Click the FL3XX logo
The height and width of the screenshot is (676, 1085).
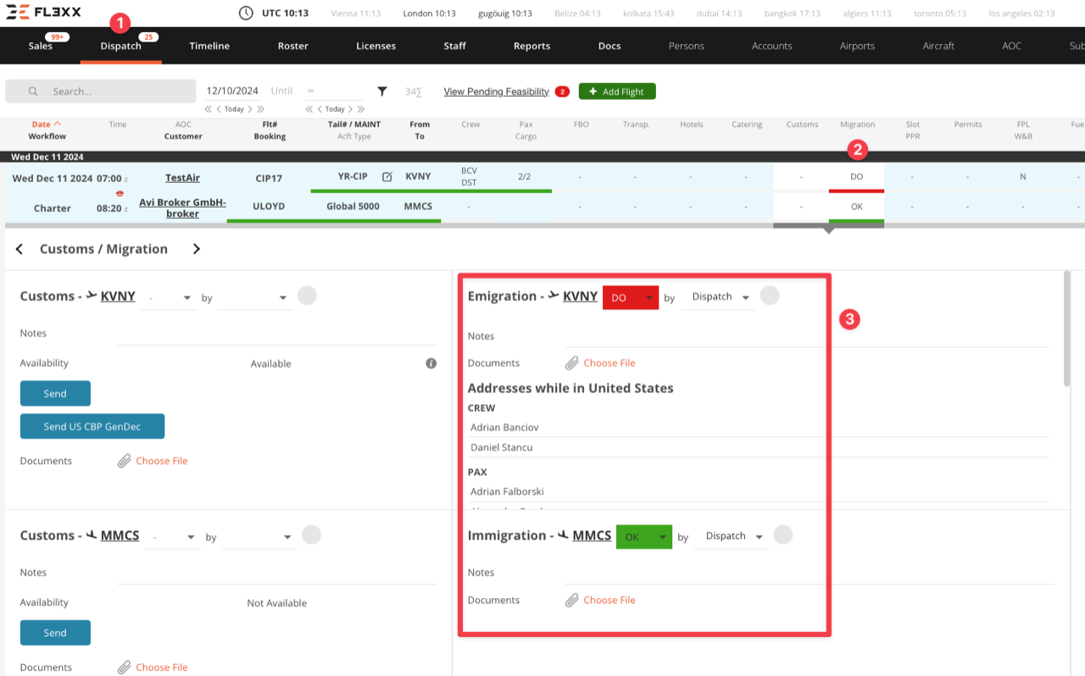coord(45,13)
